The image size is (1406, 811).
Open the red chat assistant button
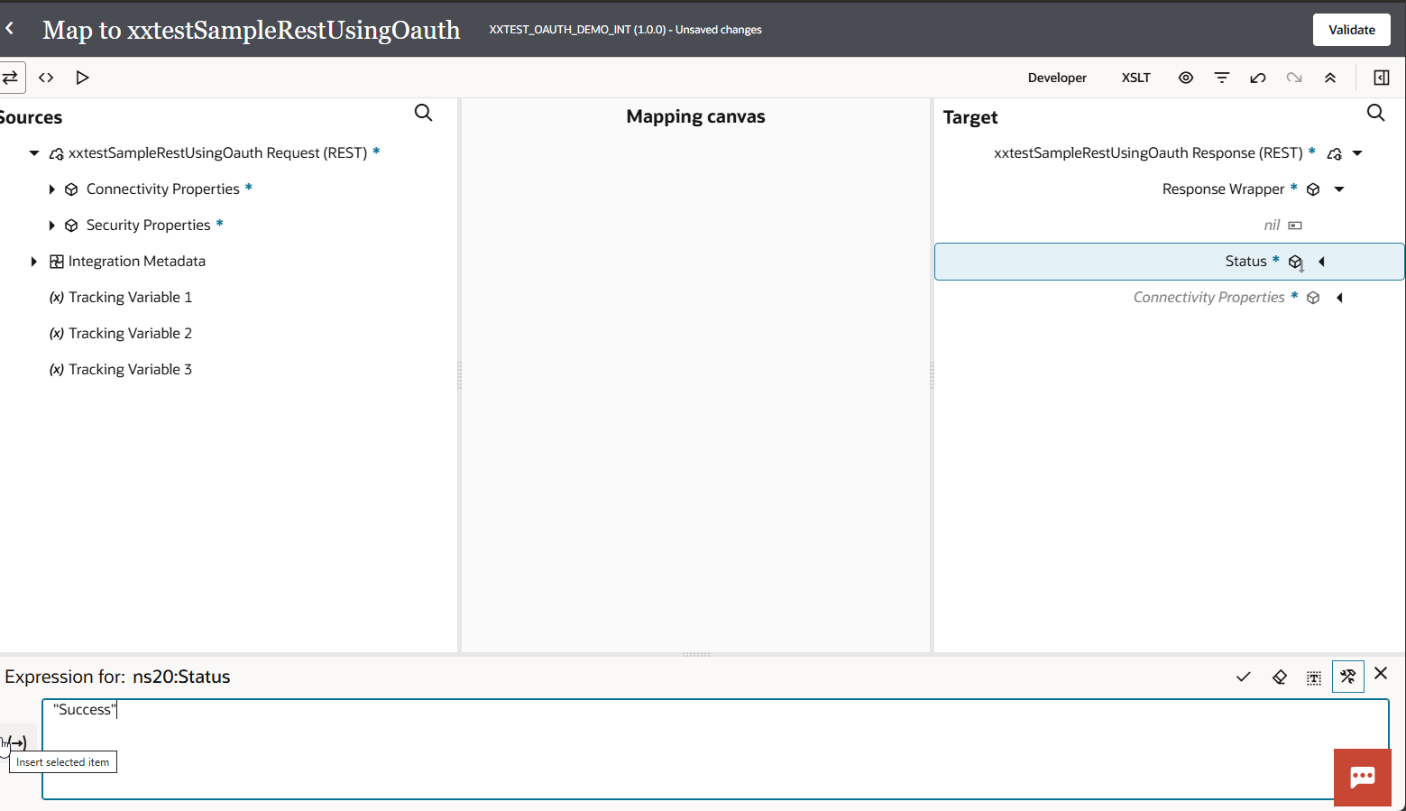pos(1362,777)
